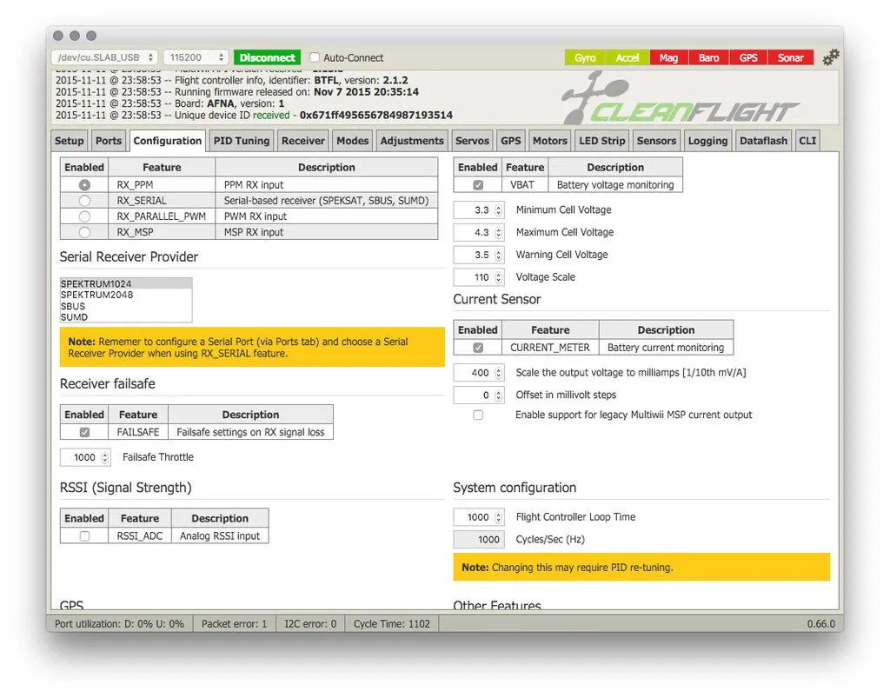
Task: Open the Motors tab
Action: coord(549,141)
